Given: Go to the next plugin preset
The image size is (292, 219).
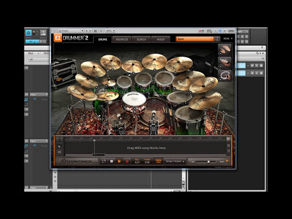Looking at the screenshot, I should pyautogui.click(x=90, y=30).
